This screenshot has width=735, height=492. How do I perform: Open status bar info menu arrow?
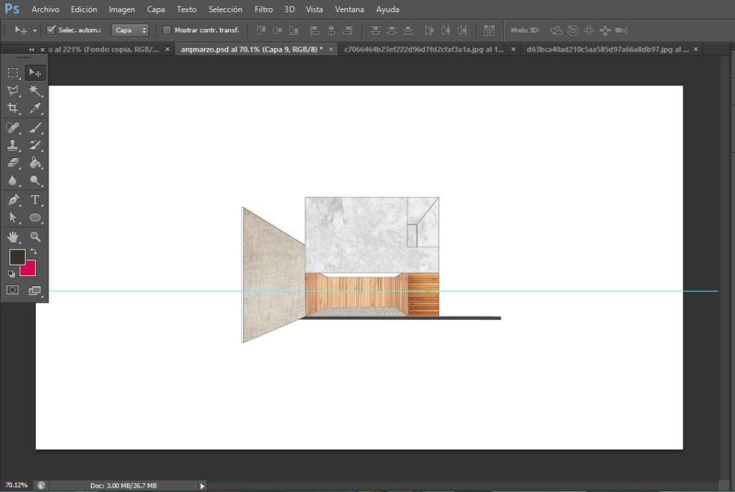[x=202, y=486]
